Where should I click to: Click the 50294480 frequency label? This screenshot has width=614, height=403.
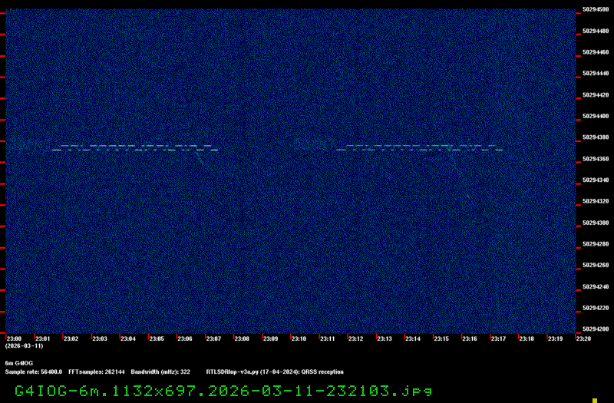click(596, 31)
